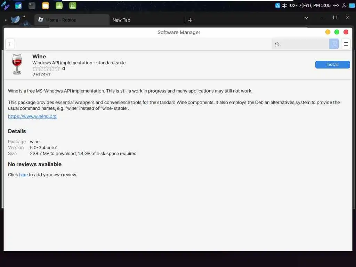
Task: Click the Wine glass app icon
Action: (17, 64)
